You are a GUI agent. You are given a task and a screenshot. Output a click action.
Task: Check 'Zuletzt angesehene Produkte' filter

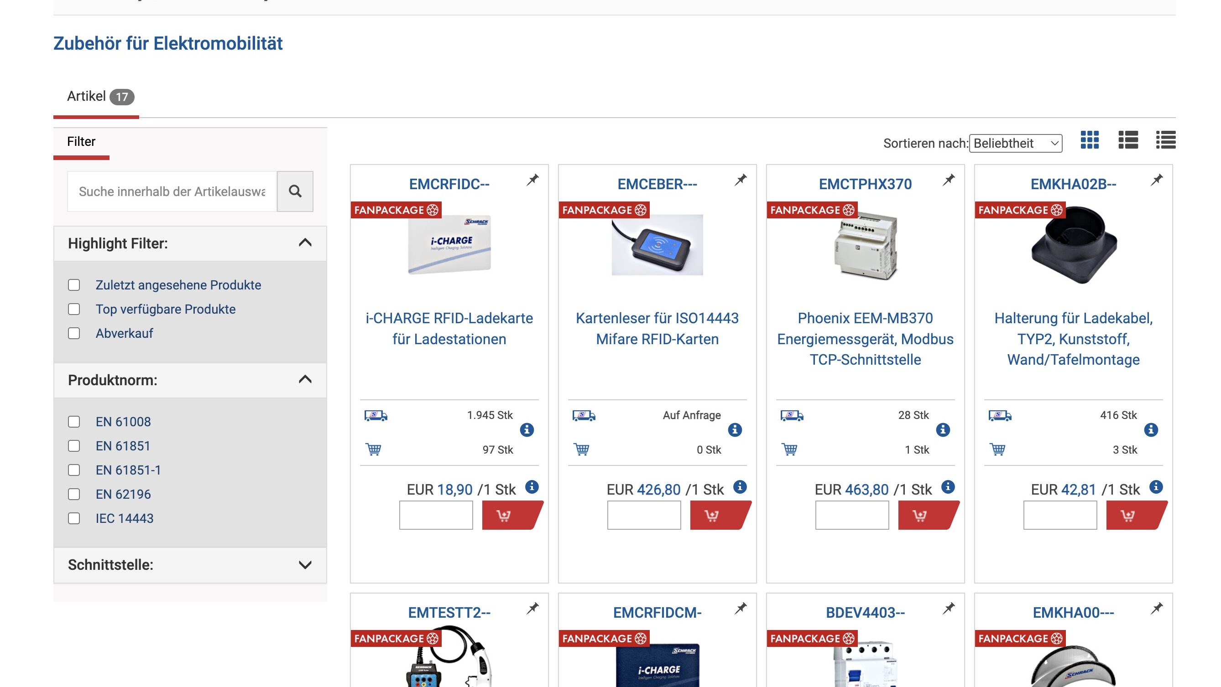pyautogui.click(x=74, y=285)
